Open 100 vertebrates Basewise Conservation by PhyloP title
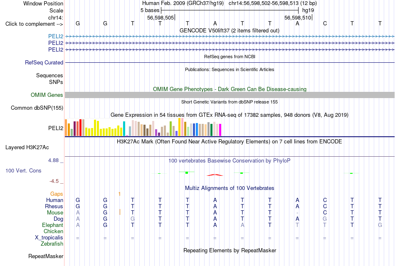The image size is (395, 266). pyautogui.click(x=230, y=161)
